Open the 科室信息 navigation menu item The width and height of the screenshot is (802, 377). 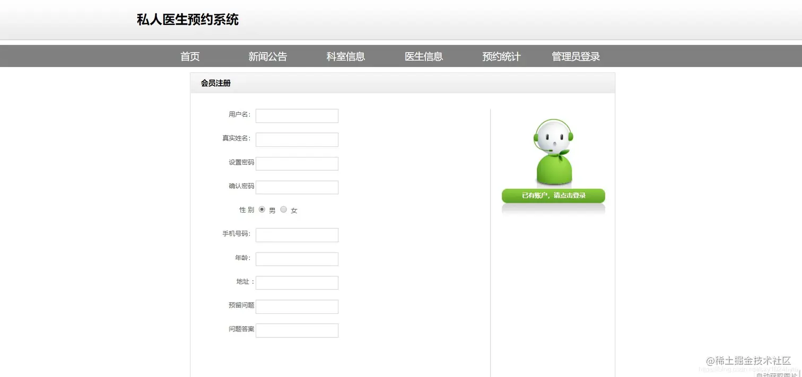coord(345,56)
